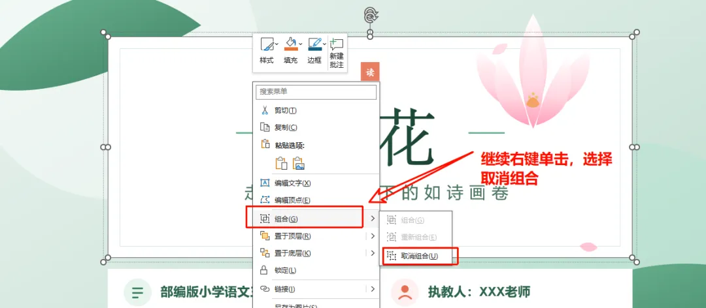706x308 pixels.
Task: Paste using destination theme icon
Action: click(x=281, y=162)
